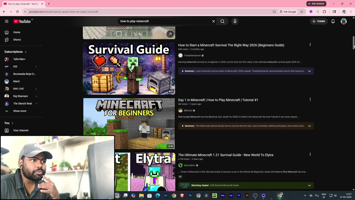Screen dimensions: 355x200
Task: Expand the Matching chapter row for Elytra video
Action: 310,185
